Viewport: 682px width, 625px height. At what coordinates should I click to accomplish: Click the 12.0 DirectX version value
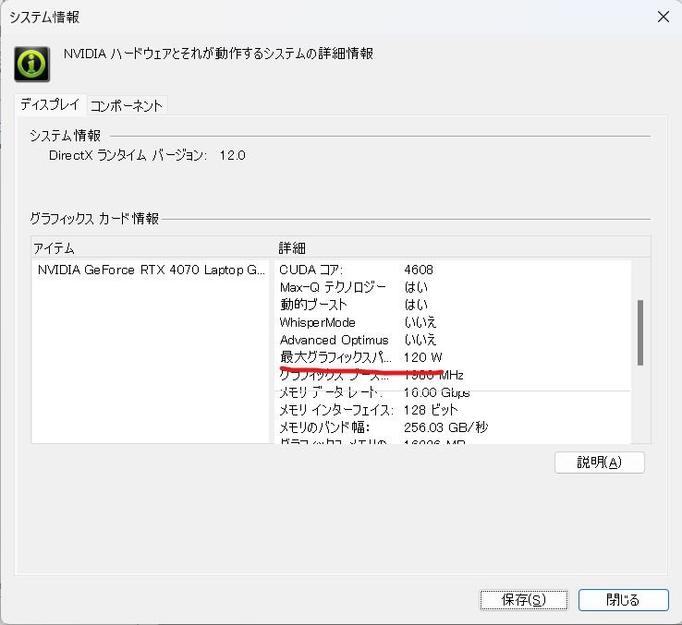click(x=232, y=155)
